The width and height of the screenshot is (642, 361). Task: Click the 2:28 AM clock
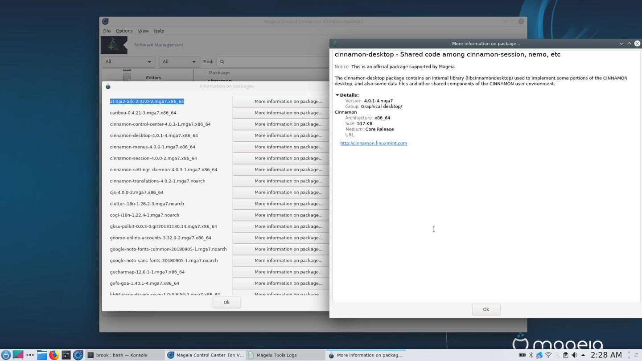coord(606,355)
